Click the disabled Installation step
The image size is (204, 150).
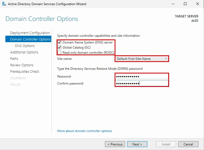tap(18, 78)
